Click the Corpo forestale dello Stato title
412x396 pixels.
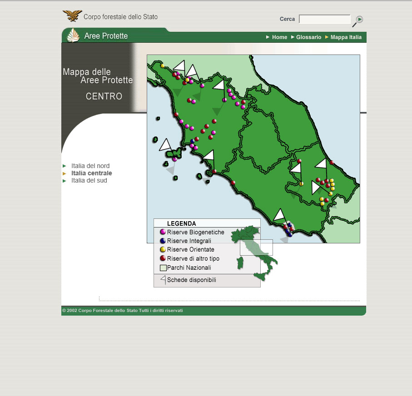pyautogui.click(x=121, y=17)
